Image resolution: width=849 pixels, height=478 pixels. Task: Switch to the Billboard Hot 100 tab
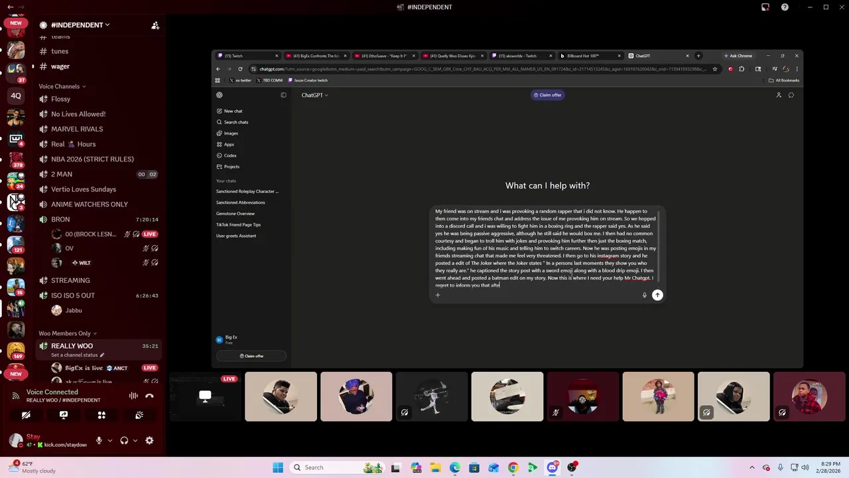tap(590, 56)
